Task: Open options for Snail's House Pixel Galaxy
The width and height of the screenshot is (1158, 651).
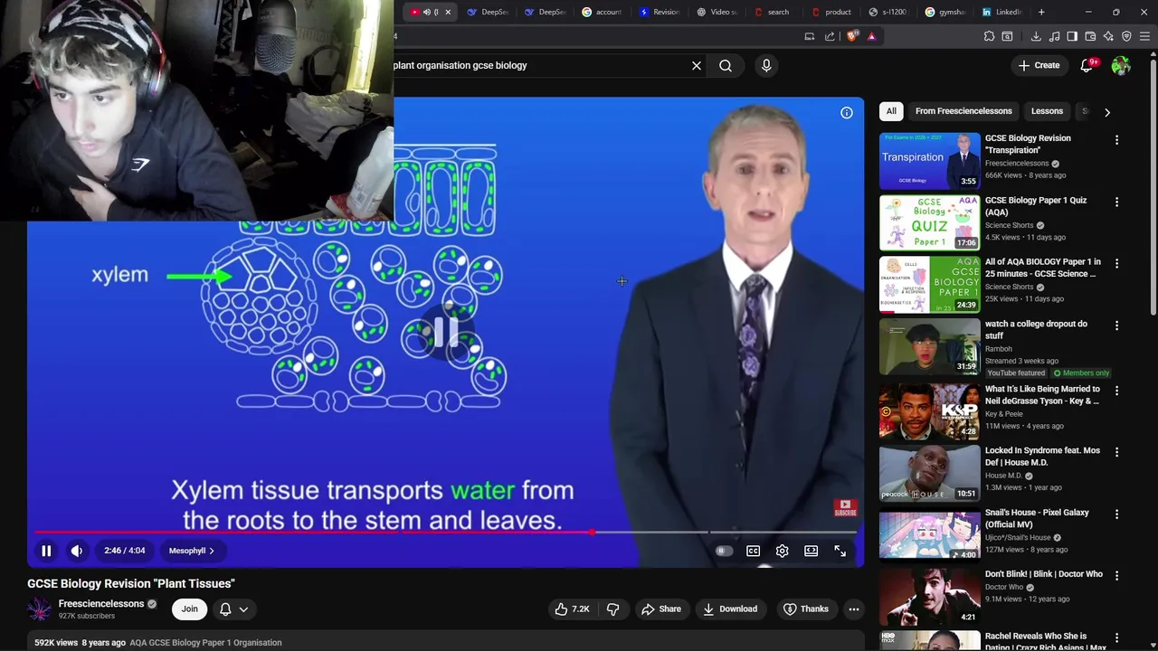Action: [x=1116, y=514]
